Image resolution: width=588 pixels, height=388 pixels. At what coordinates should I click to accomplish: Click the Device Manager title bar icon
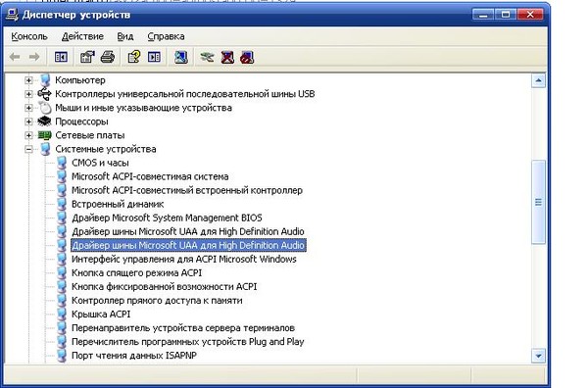12,15
